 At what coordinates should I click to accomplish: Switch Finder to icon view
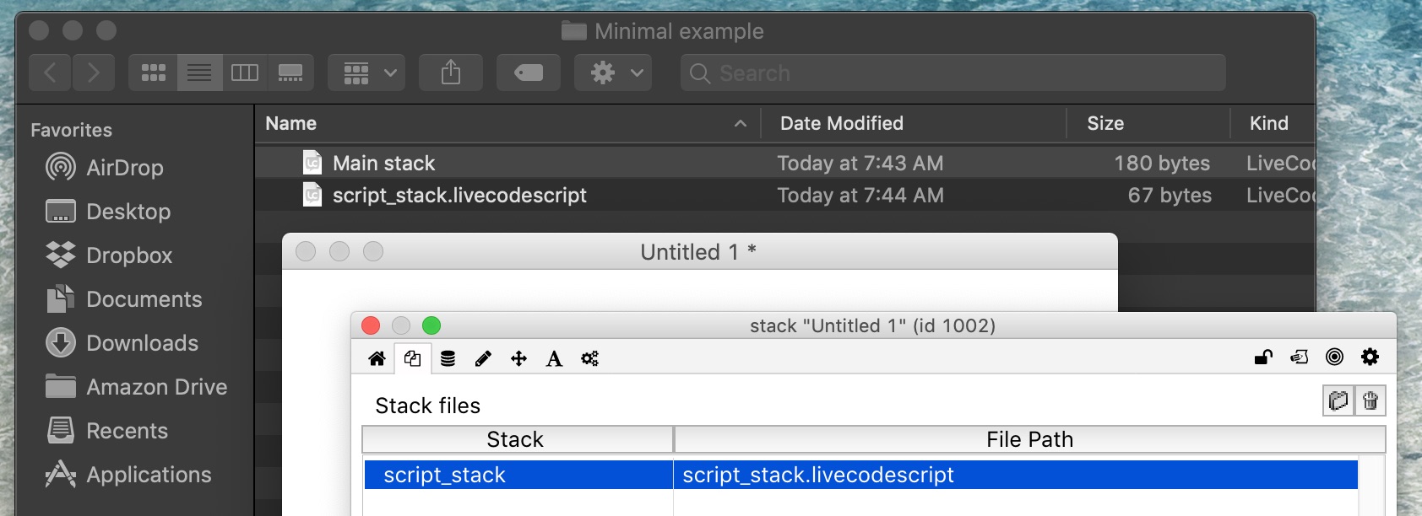click(154, 73)
